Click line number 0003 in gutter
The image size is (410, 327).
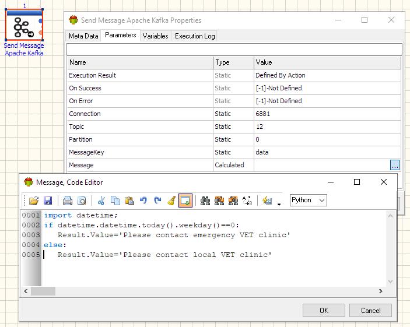[31, 235]
